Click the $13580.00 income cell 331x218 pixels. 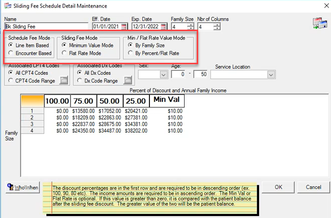point(84,111)
